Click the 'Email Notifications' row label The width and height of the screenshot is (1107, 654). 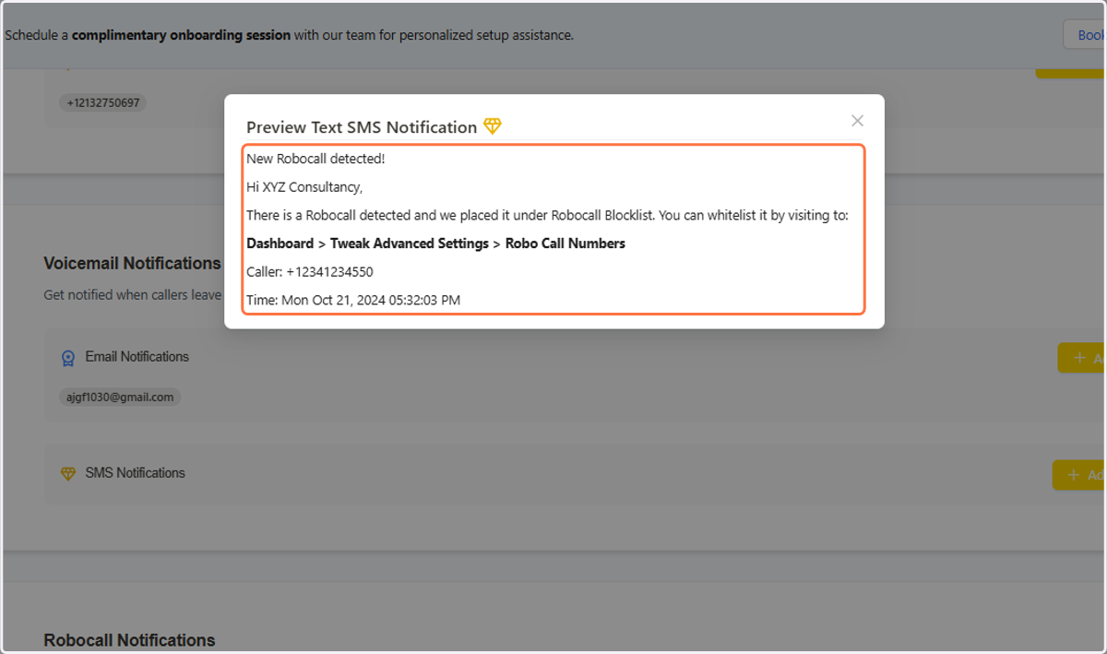tap(137, 357)
